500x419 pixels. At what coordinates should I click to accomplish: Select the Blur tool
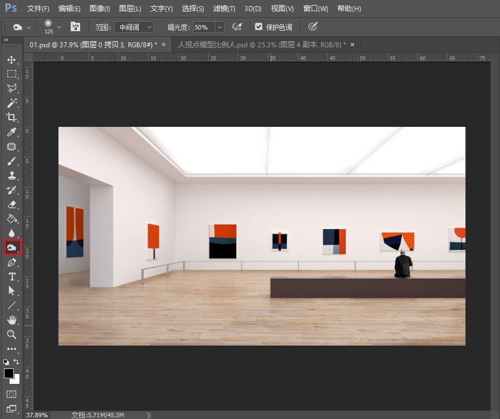[12, 233]
